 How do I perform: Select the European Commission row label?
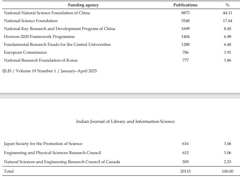(x=25, y=53)
